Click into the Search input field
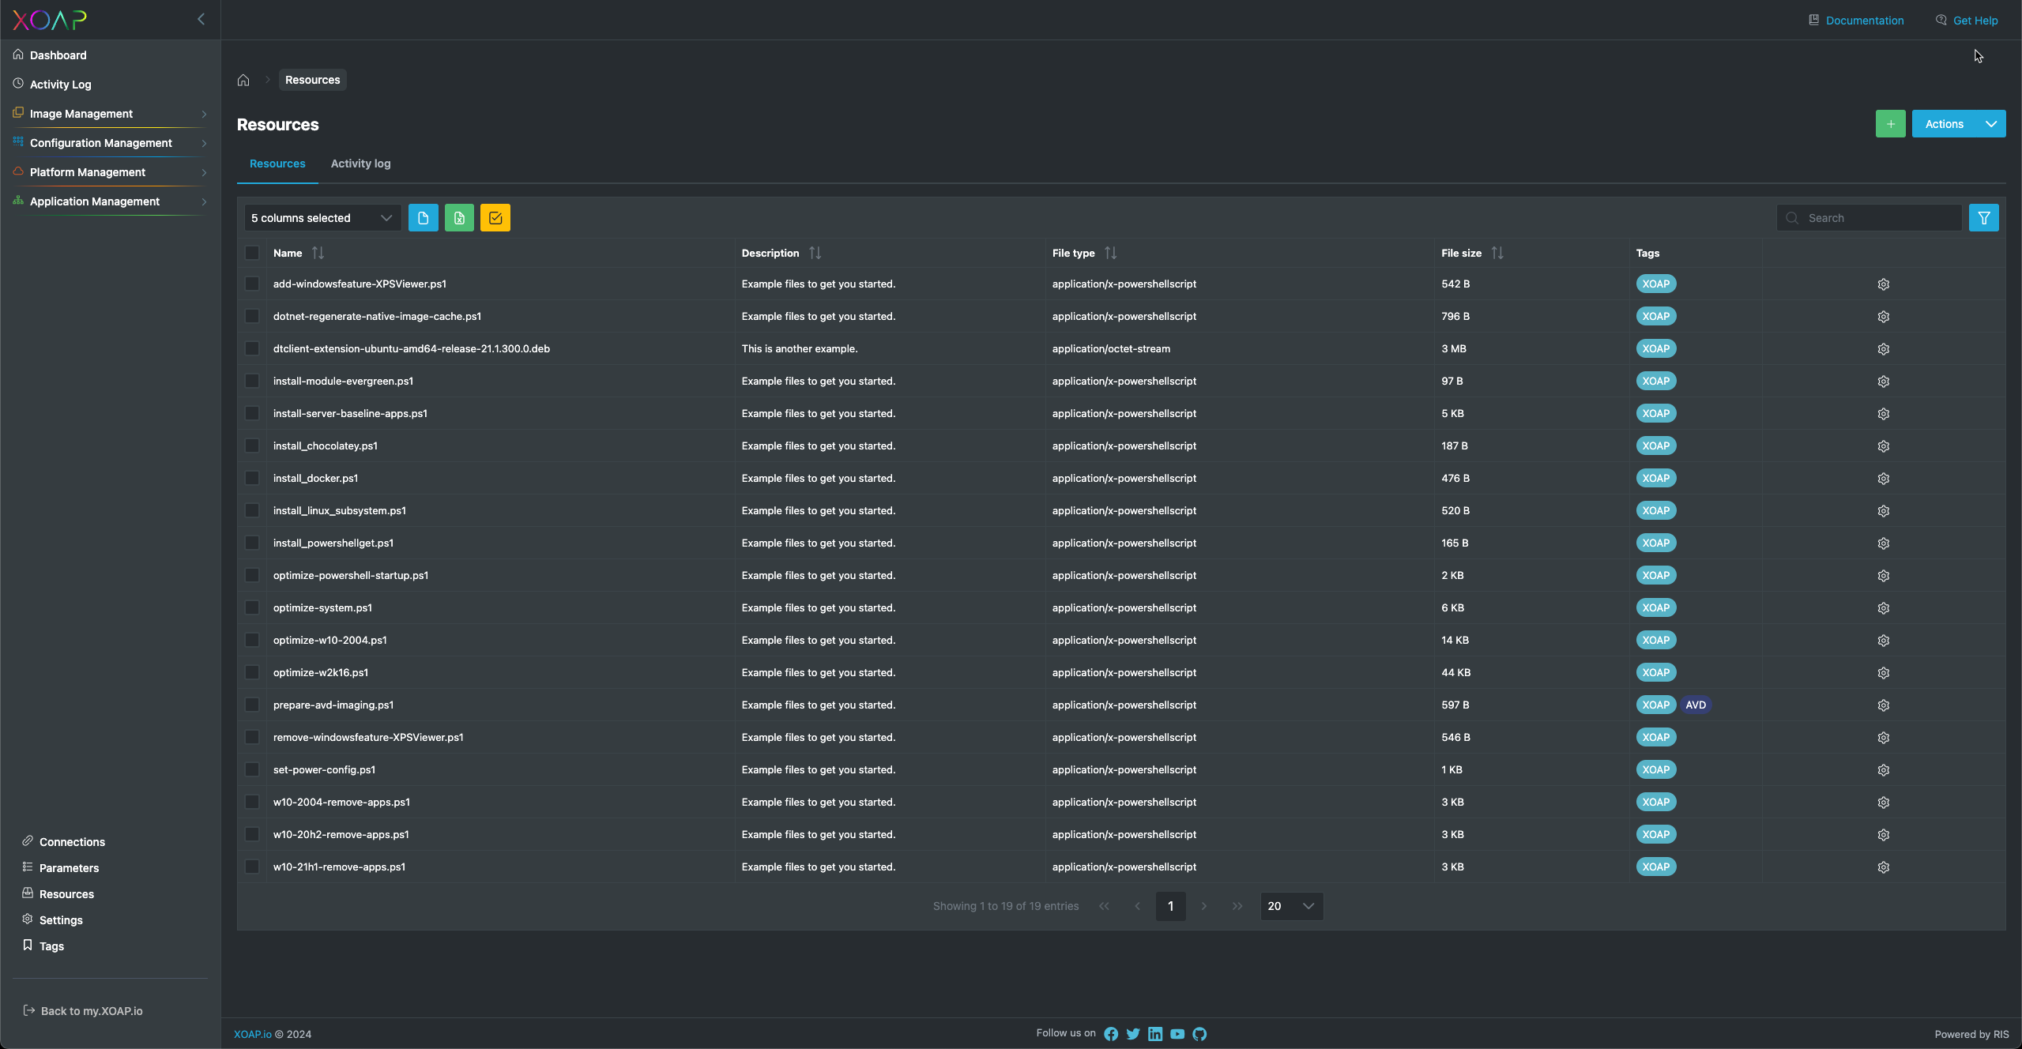 click(1879, 218)
